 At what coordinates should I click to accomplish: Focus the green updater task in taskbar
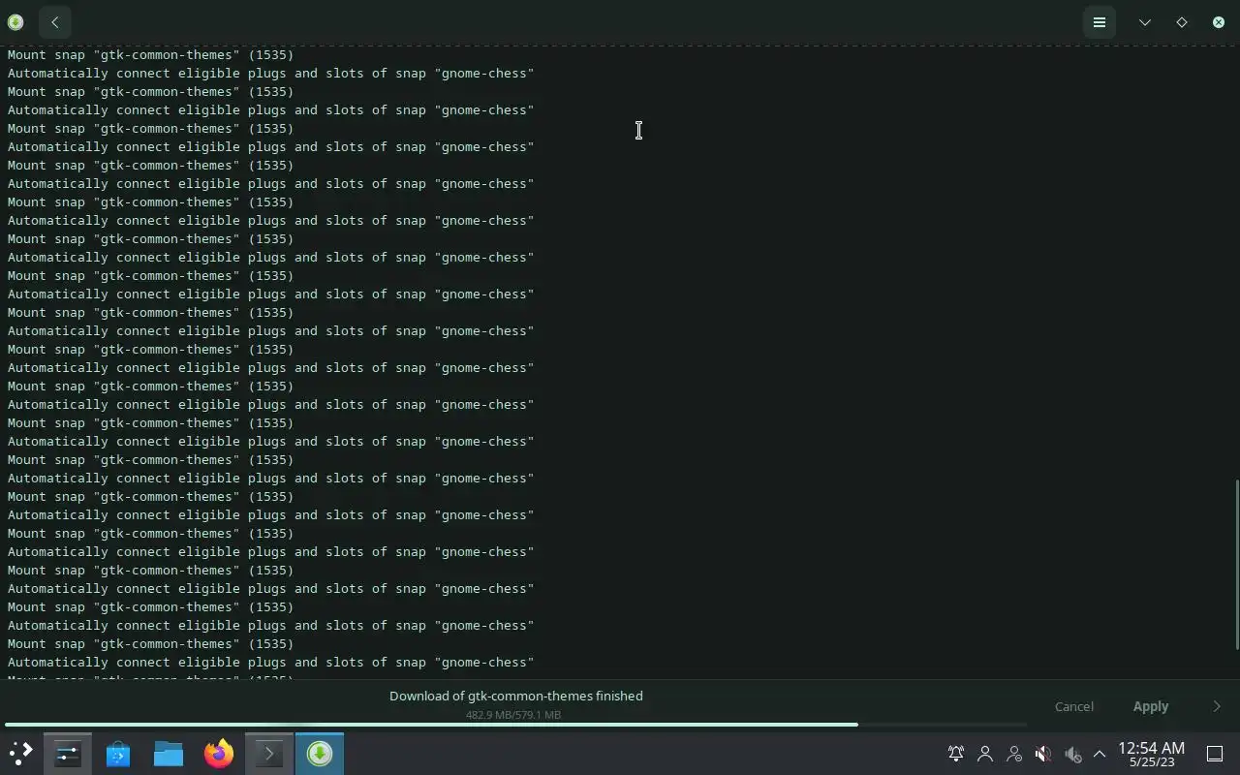pos(320,754)
